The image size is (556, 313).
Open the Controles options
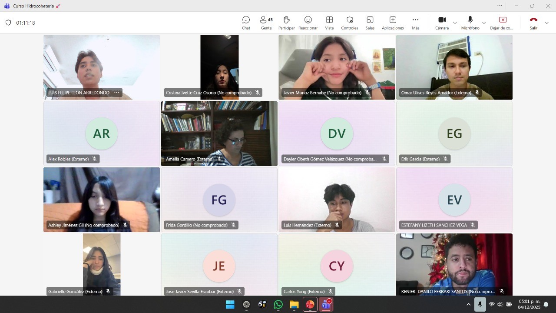point(349,23)
